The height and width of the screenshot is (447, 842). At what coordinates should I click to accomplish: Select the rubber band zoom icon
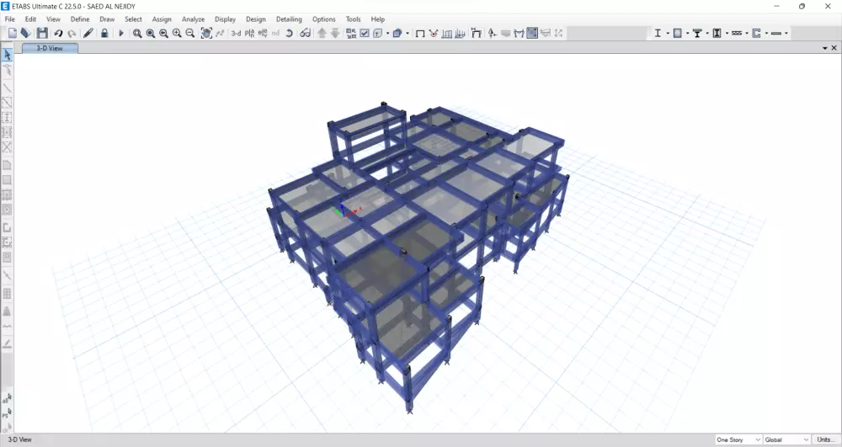coord(137,34)
